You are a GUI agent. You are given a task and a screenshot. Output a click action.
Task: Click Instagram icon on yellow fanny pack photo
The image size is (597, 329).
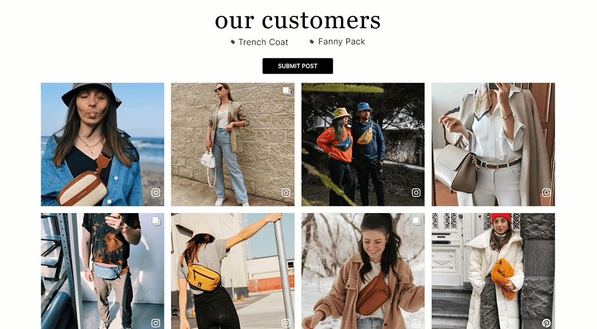coord(286,323)
